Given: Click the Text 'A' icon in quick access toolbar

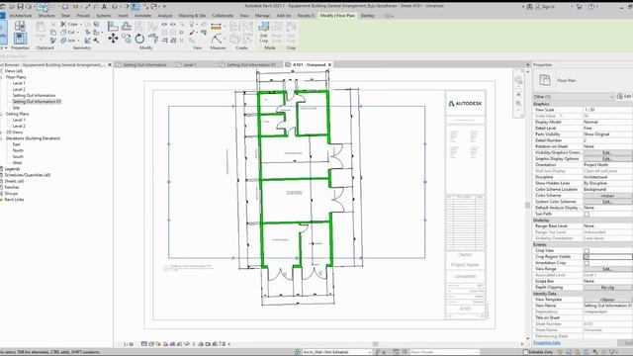Looking at the screenshot, I should pyautogui.click(x=104, y=7).
